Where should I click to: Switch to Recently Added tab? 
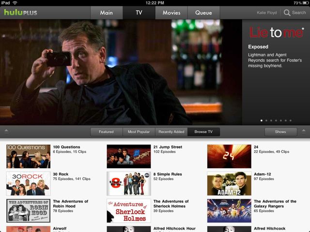[171, 132]
